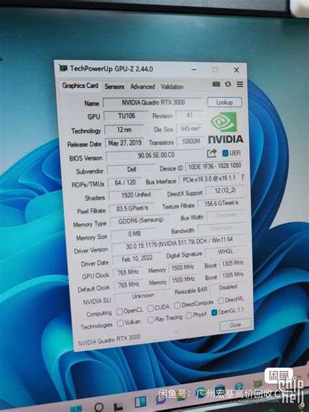The height and width of the screenshot is (412, 309).
Task: Toggle the PhysX checkbox
Action: [x=189, y=315]
